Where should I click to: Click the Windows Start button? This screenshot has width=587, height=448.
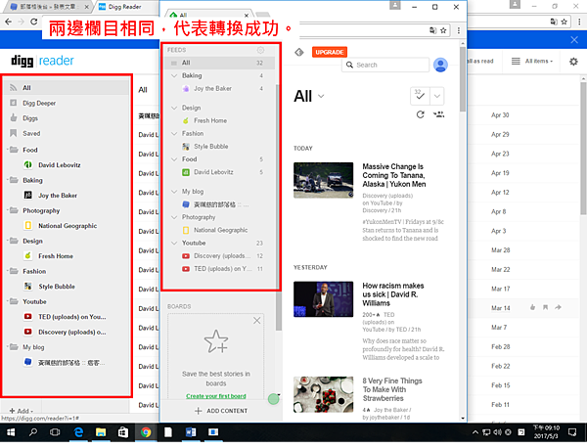tap(11, 432)
